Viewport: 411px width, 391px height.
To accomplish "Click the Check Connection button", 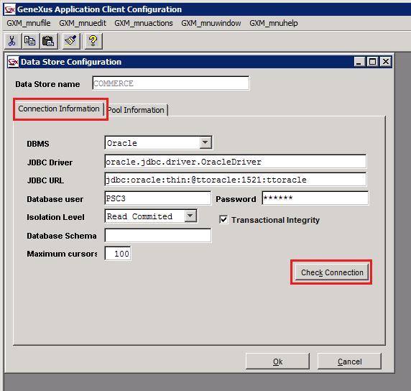I will 332,272.
